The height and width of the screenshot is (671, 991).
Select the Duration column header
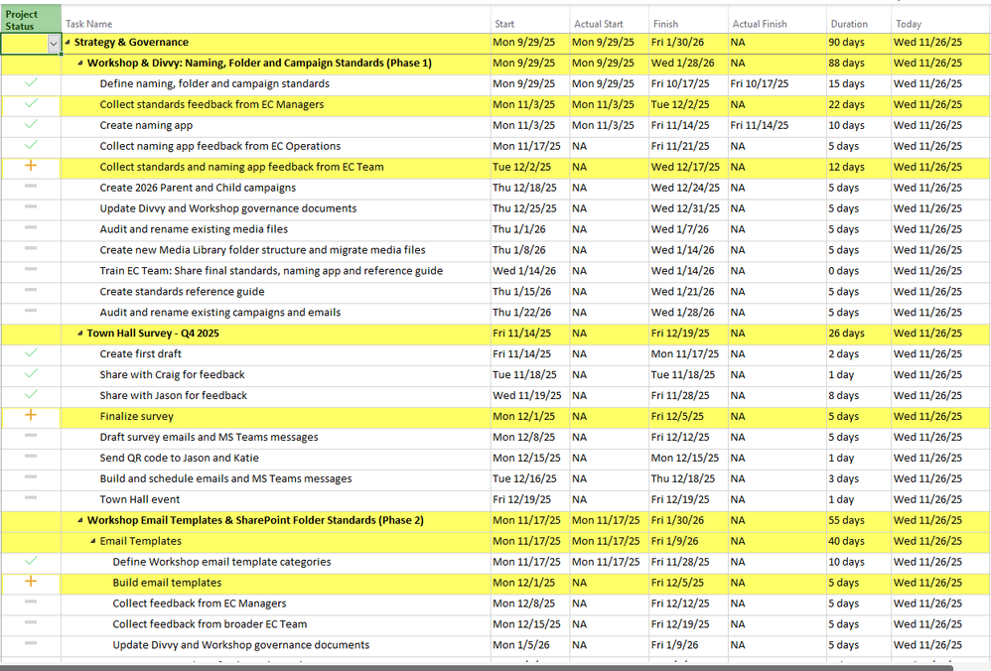859,20
